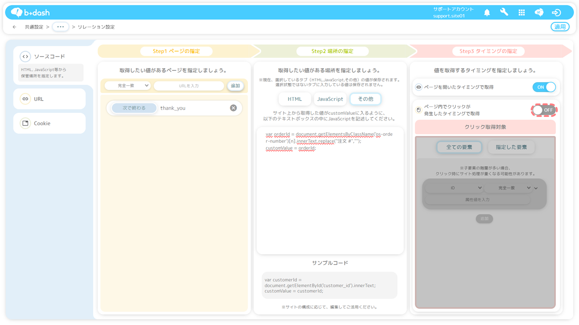Click the Cookie window icon

point(25,123)
